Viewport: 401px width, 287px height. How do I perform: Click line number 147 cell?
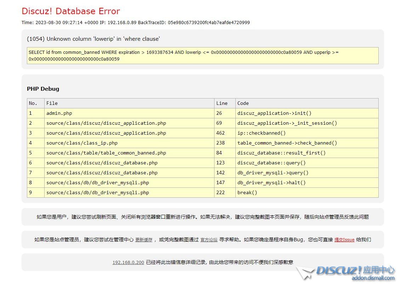(x=225, y=182)
